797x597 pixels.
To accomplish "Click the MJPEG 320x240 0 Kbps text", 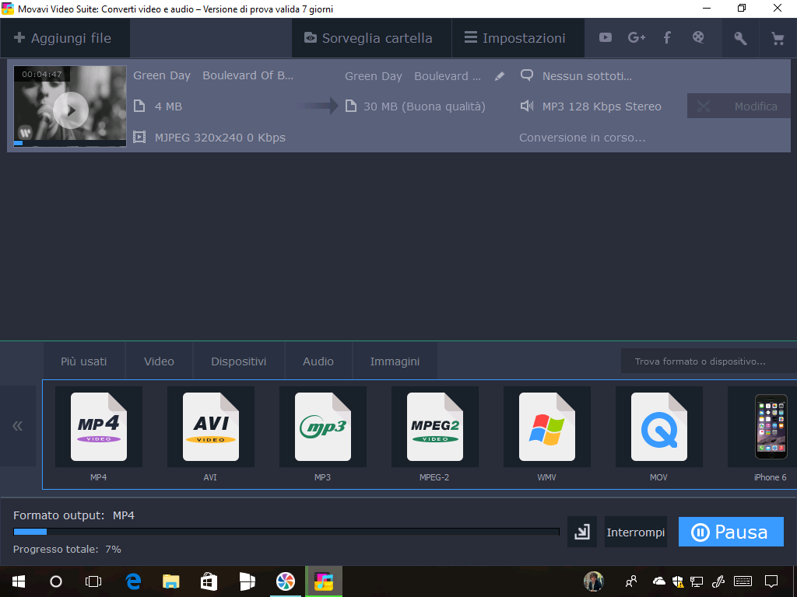I will point(220,138).
